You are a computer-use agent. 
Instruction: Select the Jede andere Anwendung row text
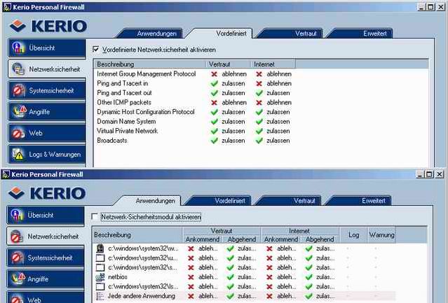pos(142,296)
